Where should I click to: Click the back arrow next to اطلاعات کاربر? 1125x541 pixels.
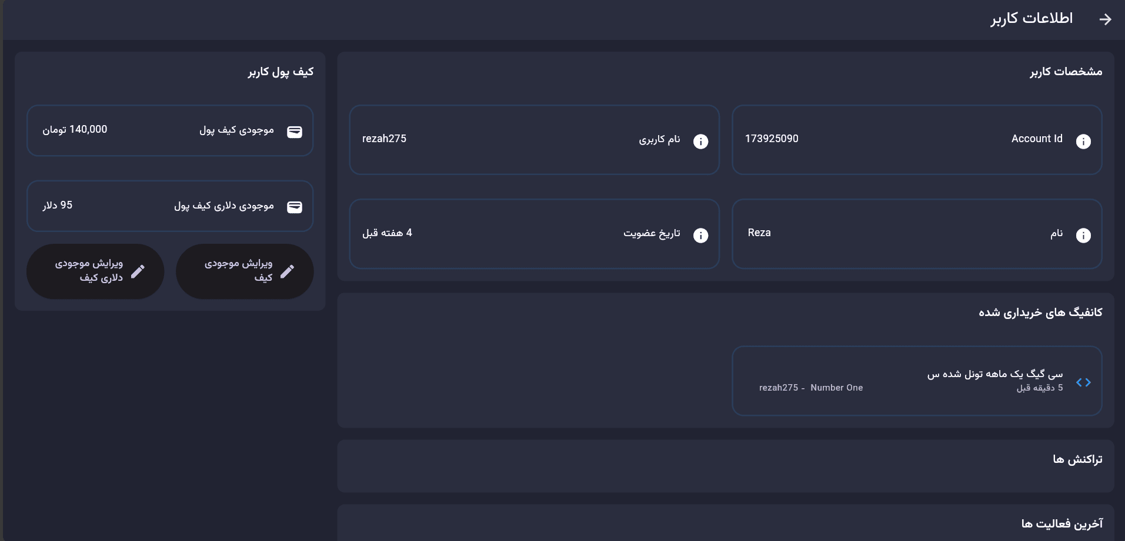[x=1105, y=19]
